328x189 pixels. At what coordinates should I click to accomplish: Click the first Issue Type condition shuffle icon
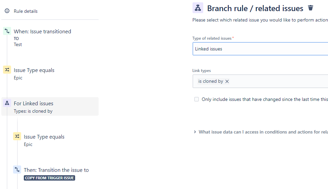click(x=7, y=70)
